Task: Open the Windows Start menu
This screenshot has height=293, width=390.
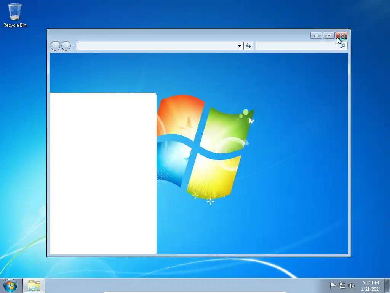Action: click(x=10, y=285)
